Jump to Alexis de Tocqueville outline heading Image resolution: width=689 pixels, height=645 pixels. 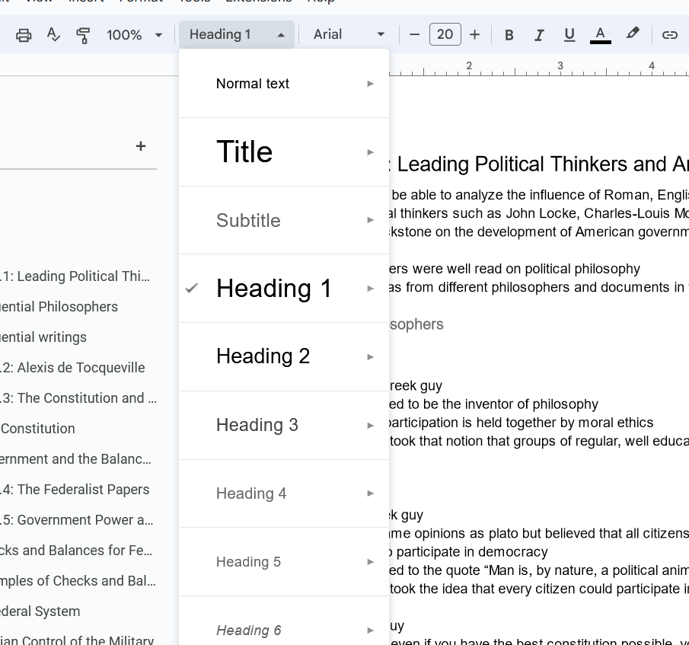point(80,368)
